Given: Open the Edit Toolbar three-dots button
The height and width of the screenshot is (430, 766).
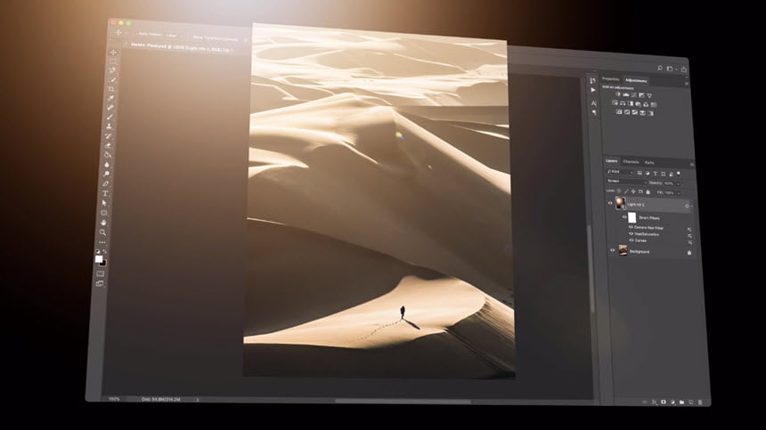Looking at the screenshot, I should tap(102, 242).
